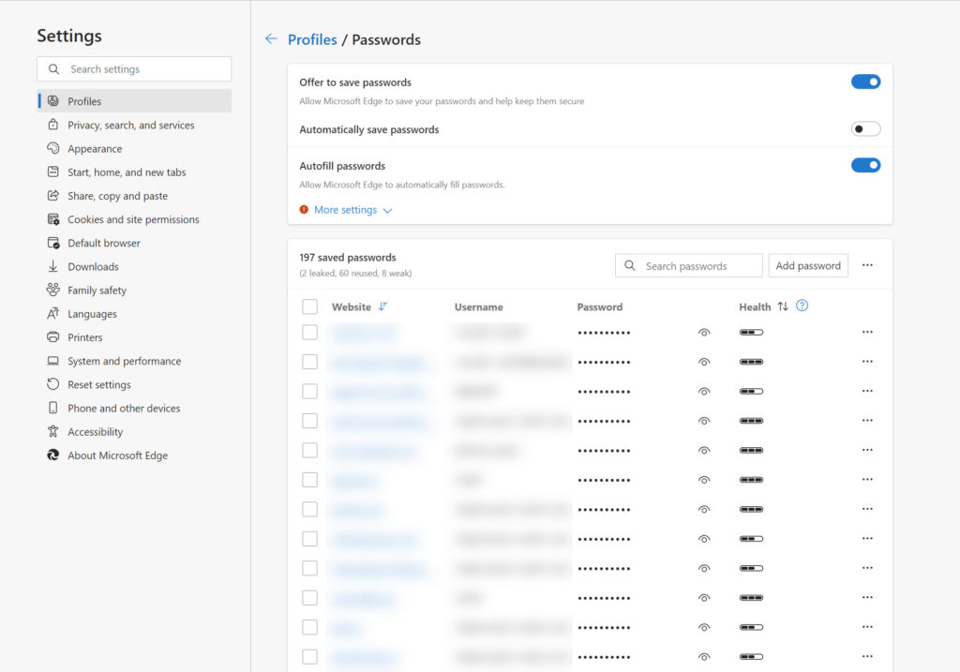Check the select-all checkbox in table header

(x=310, y=306)
